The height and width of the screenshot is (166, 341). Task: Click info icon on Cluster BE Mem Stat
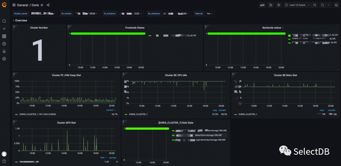[233, 74]
